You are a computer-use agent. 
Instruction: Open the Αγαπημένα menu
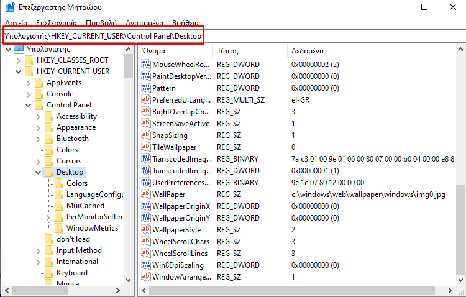144,23
